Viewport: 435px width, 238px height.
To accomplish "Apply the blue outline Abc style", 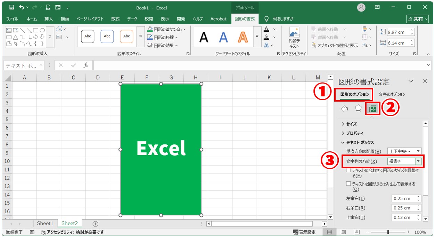I will [107, 36].
